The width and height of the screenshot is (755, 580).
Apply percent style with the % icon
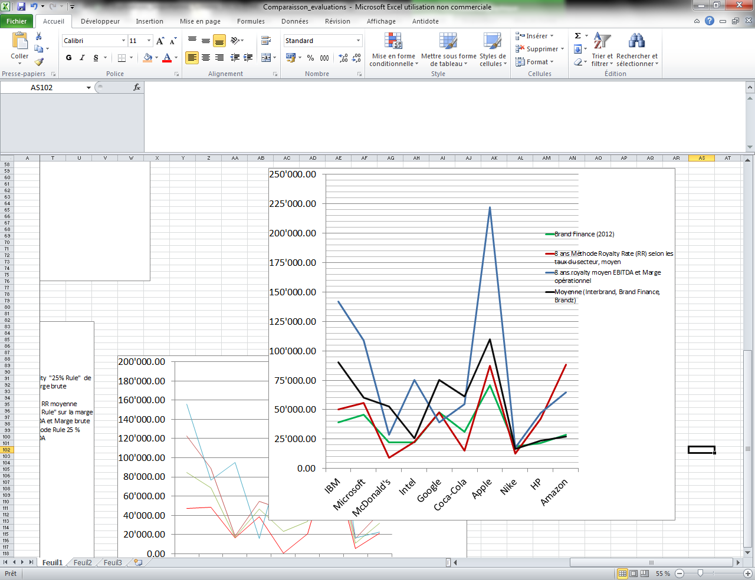(x=311, y=58)
